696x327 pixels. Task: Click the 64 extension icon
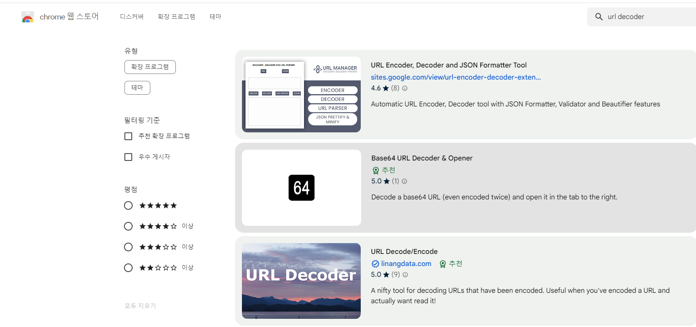(302, 188)
